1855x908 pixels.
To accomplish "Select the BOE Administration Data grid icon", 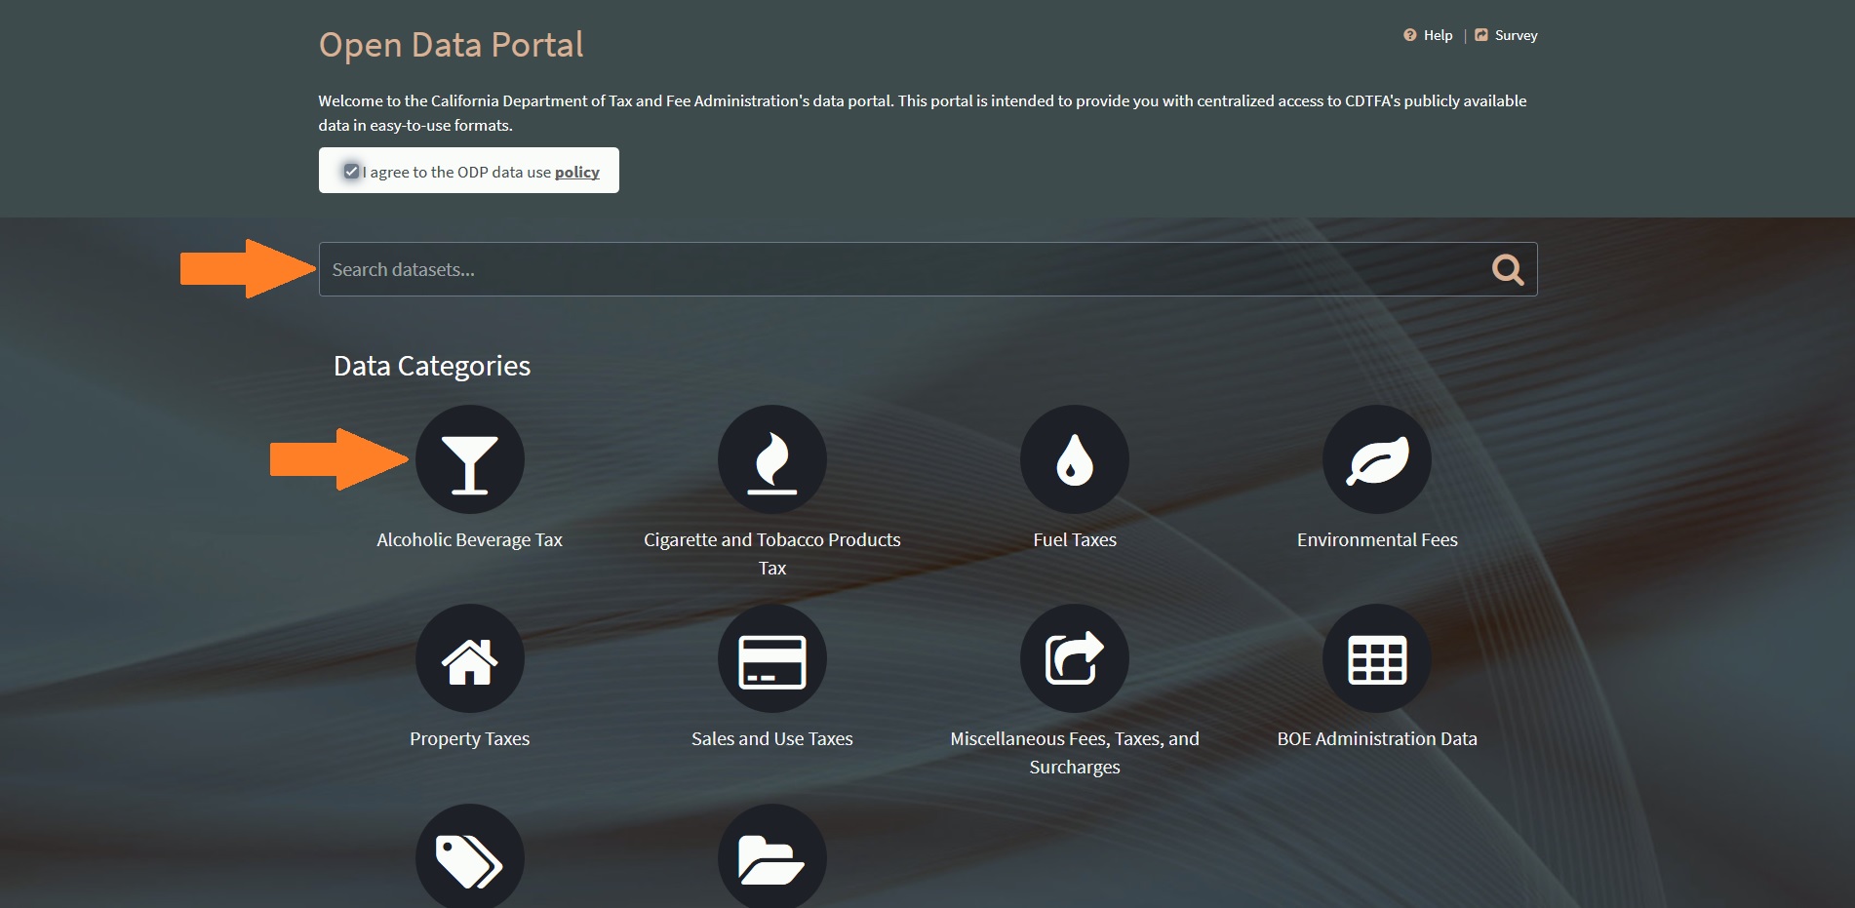I will [x=1376, y=658].
